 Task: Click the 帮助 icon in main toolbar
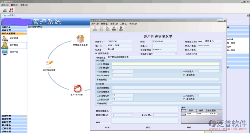(5, 10)
